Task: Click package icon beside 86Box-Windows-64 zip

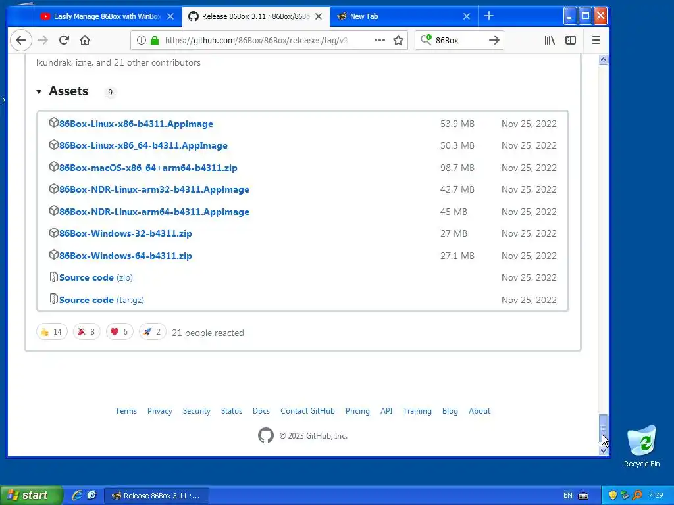Action: coord(53,255)
